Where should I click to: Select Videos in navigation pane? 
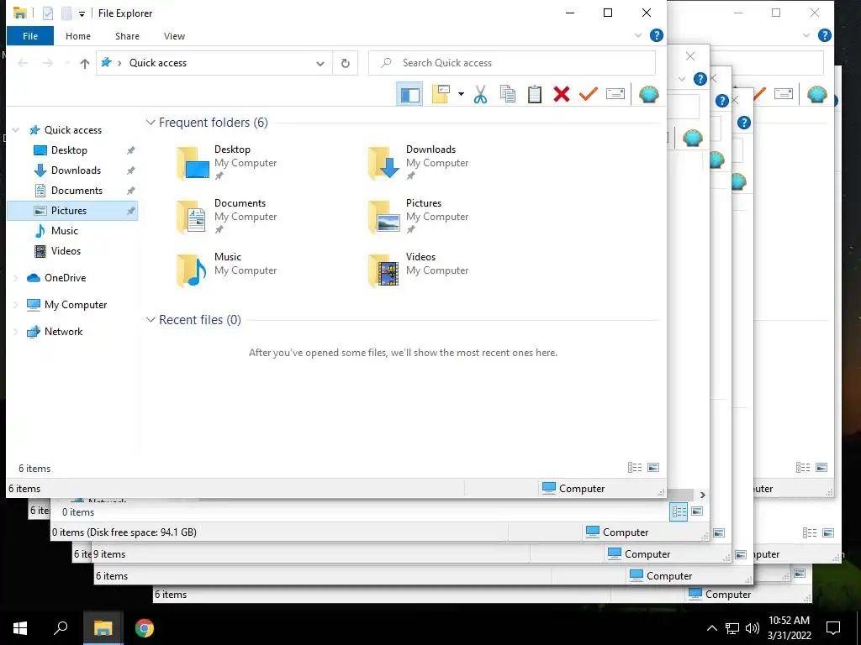tap(66, 251)
